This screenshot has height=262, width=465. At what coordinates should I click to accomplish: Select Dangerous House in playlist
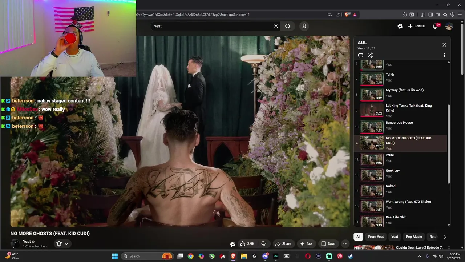[x=400, y=126]
